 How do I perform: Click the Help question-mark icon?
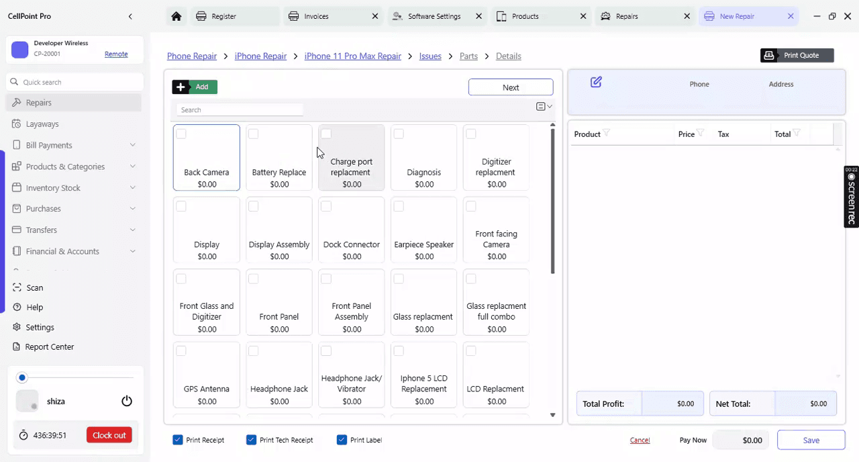(x=17, y=307)
